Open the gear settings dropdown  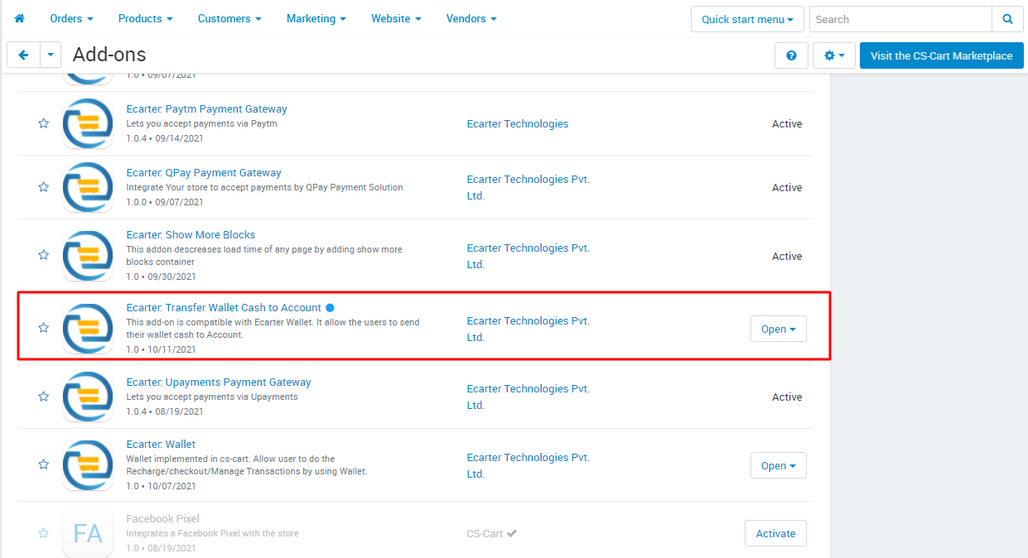[834, 55]
